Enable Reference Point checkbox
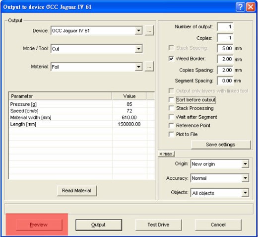The image size is (258, 237). pyautogui.click(x=171, y=125)
